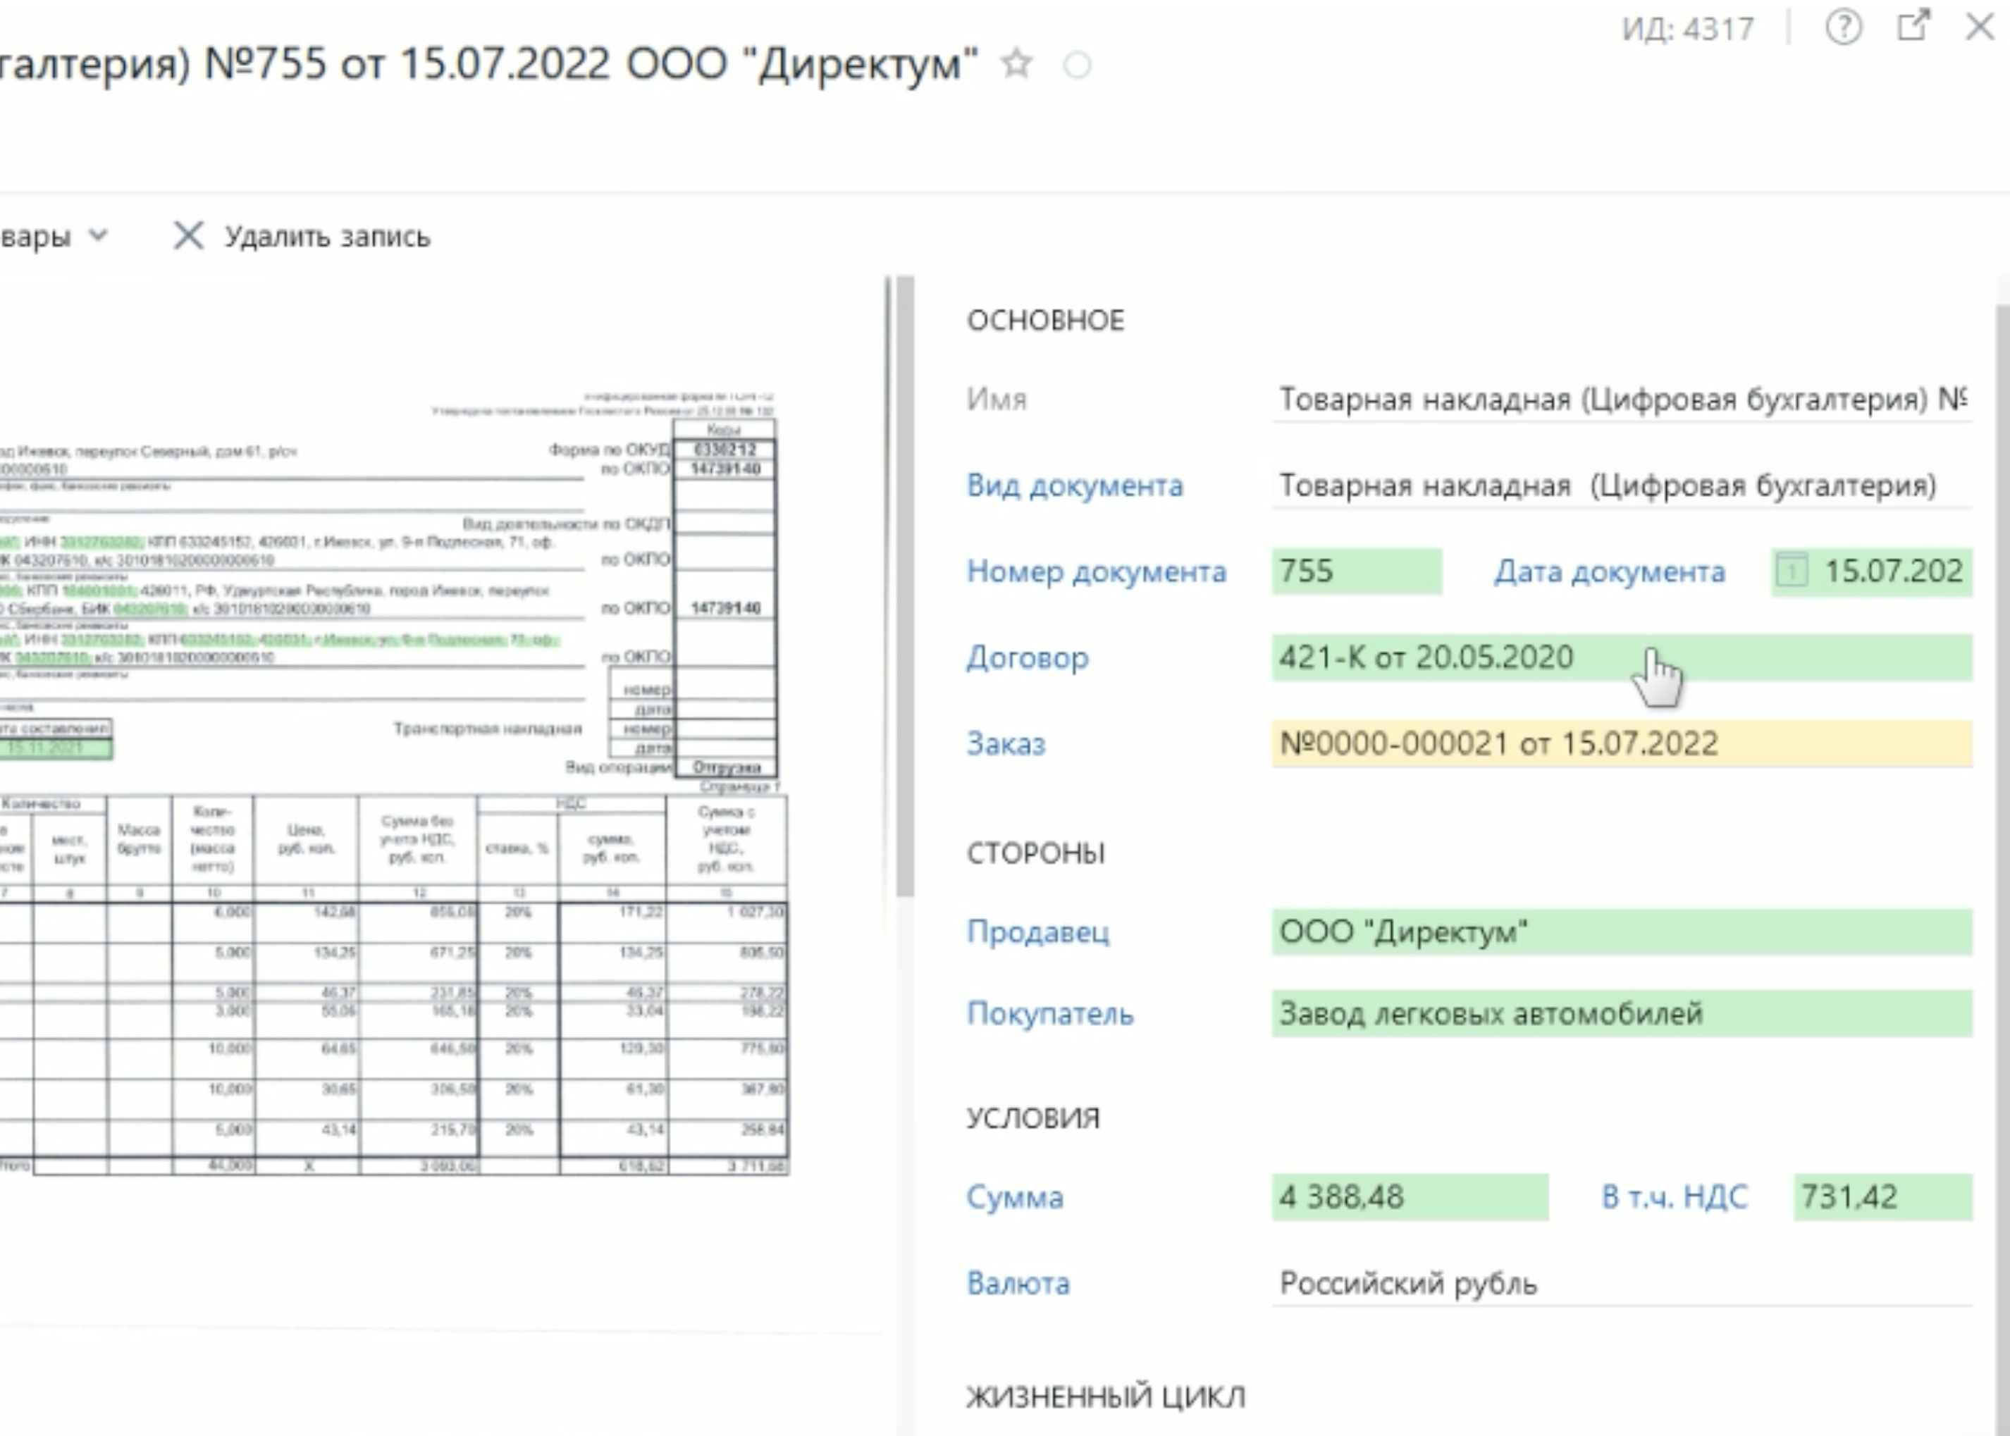The width and height of the screenshot is (2010, 1436).
Task: Open the Валюта link
Action: point(1018,1283)
